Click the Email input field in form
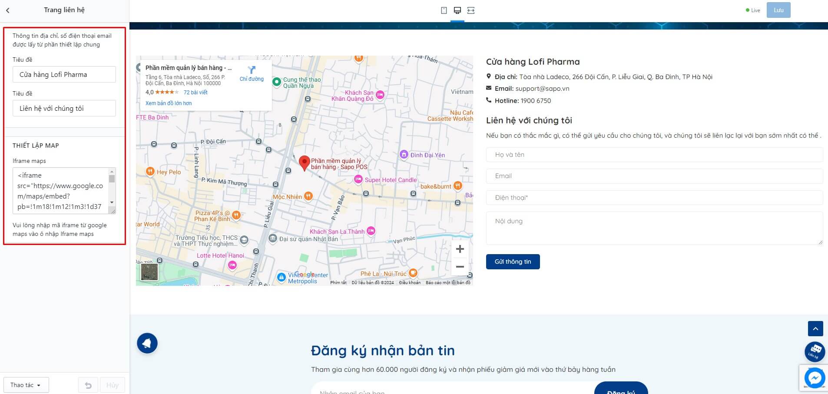 [654, 176]
